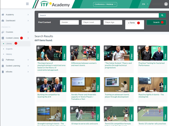Expand the Academy menu chevron
169x126 pixels.
[x=28, y=15]
